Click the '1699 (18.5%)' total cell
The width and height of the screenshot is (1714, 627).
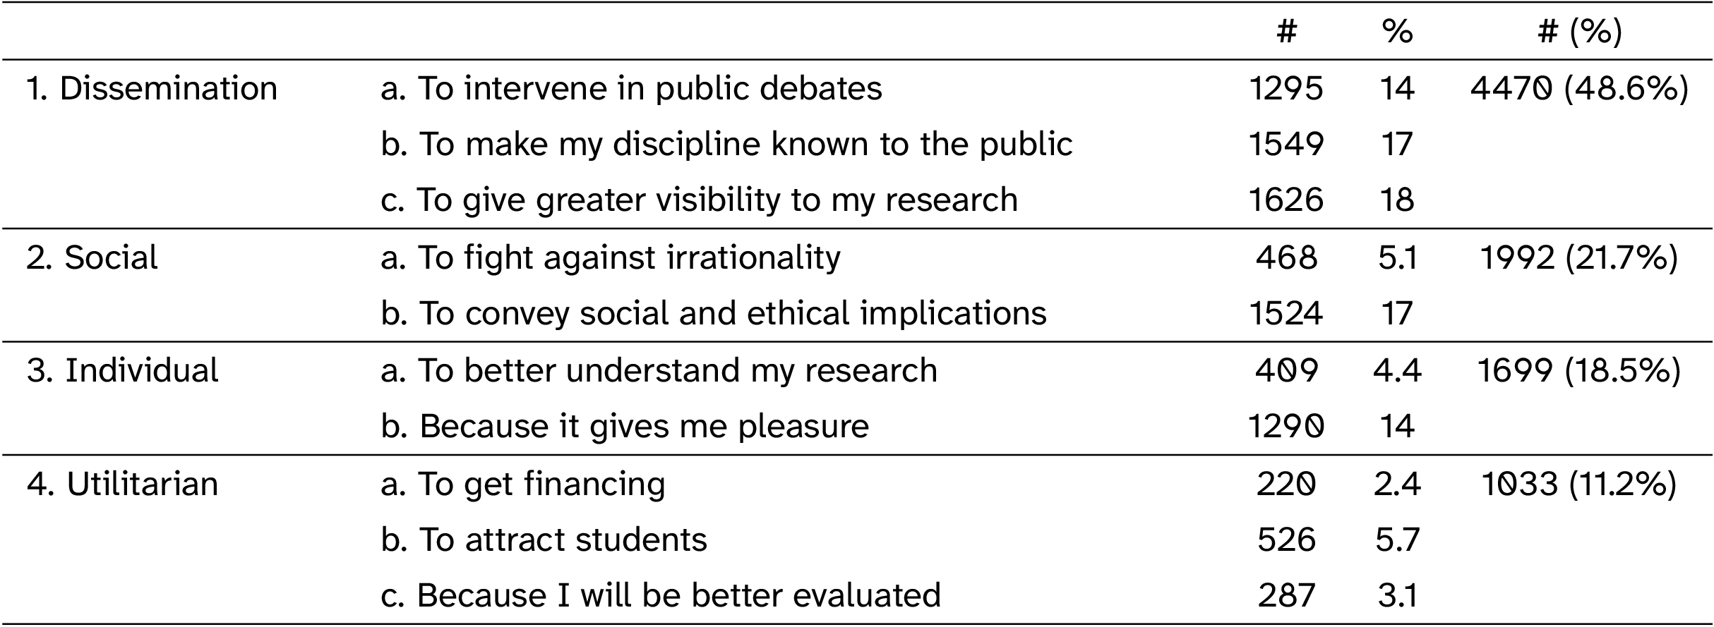1578,371
